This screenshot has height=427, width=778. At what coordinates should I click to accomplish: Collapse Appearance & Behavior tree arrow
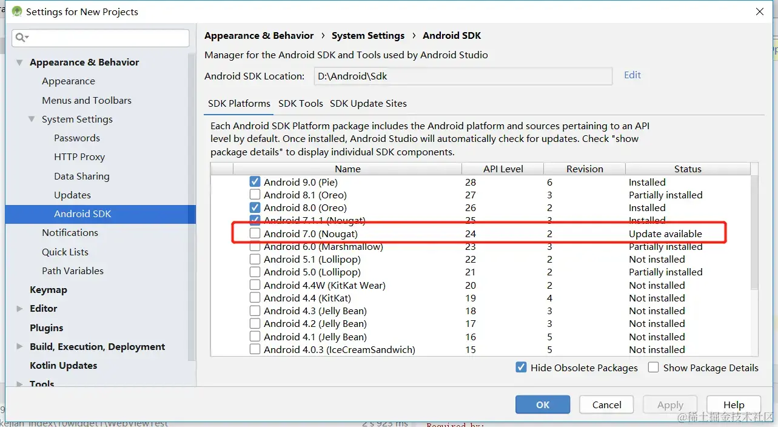[20, 62]
